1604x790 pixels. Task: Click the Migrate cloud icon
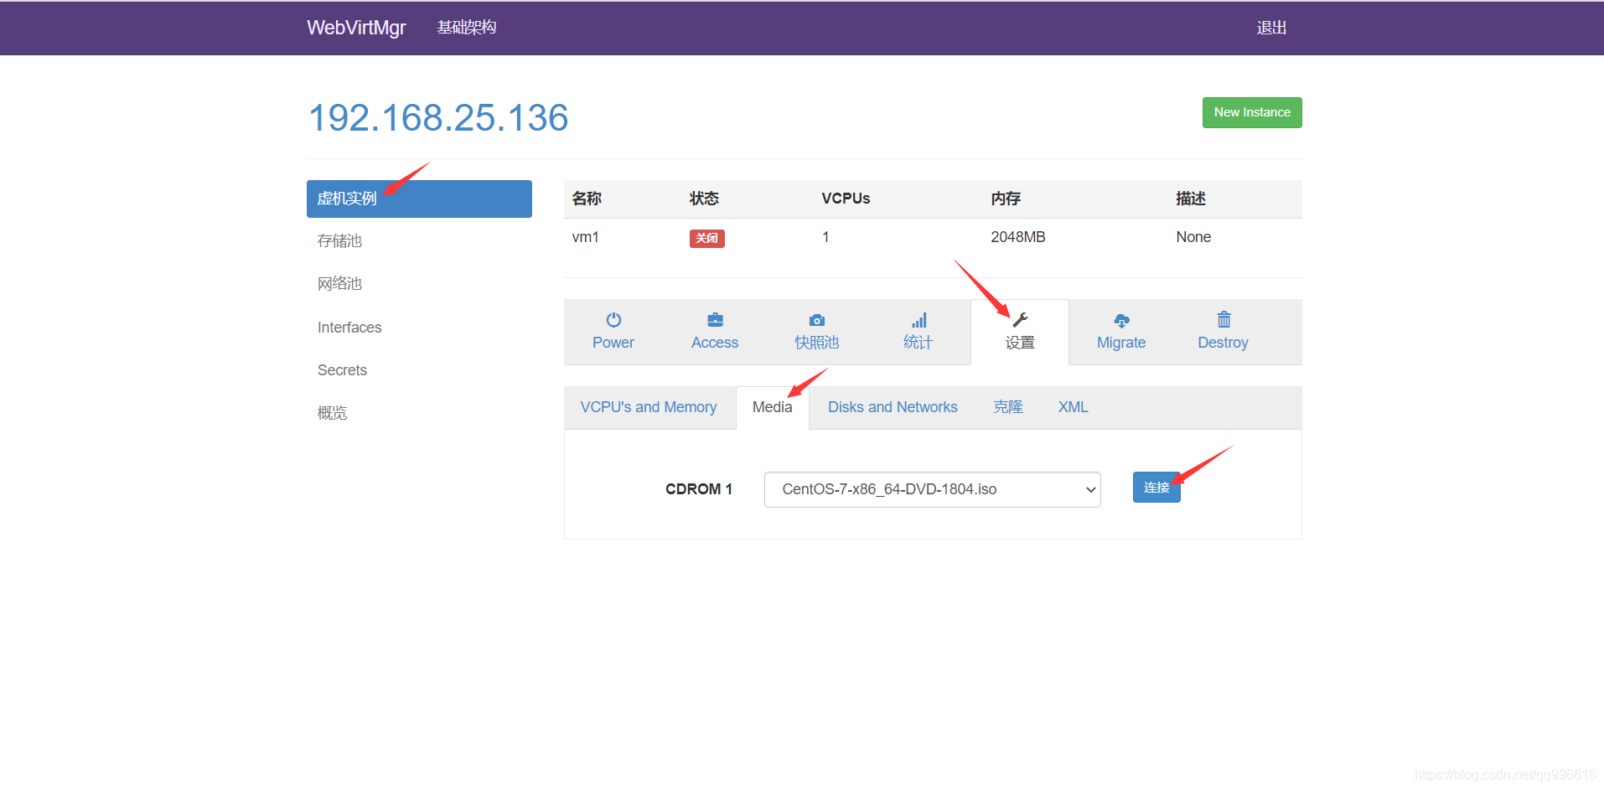[1122, 320]
